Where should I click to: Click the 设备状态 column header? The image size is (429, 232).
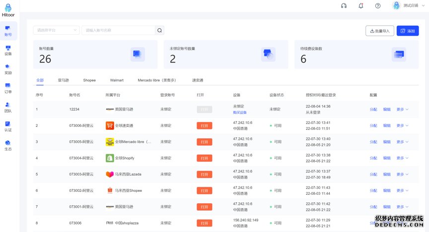pyautogui.click(x=277, y=95)
